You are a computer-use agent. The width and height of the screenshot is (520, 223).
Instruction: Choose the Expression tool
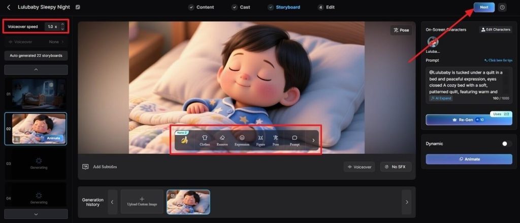pos(242,140)
